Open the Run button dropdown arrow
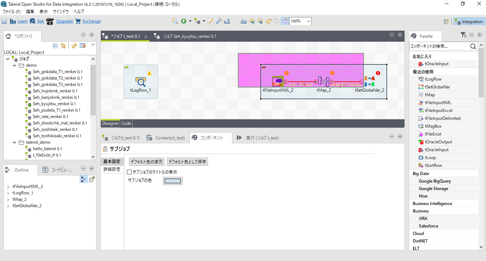 pos(190,21)
